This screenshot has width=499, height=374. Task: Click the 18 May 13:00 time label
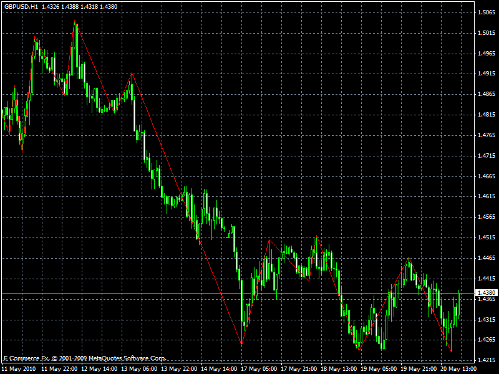(x=340, y=368)
